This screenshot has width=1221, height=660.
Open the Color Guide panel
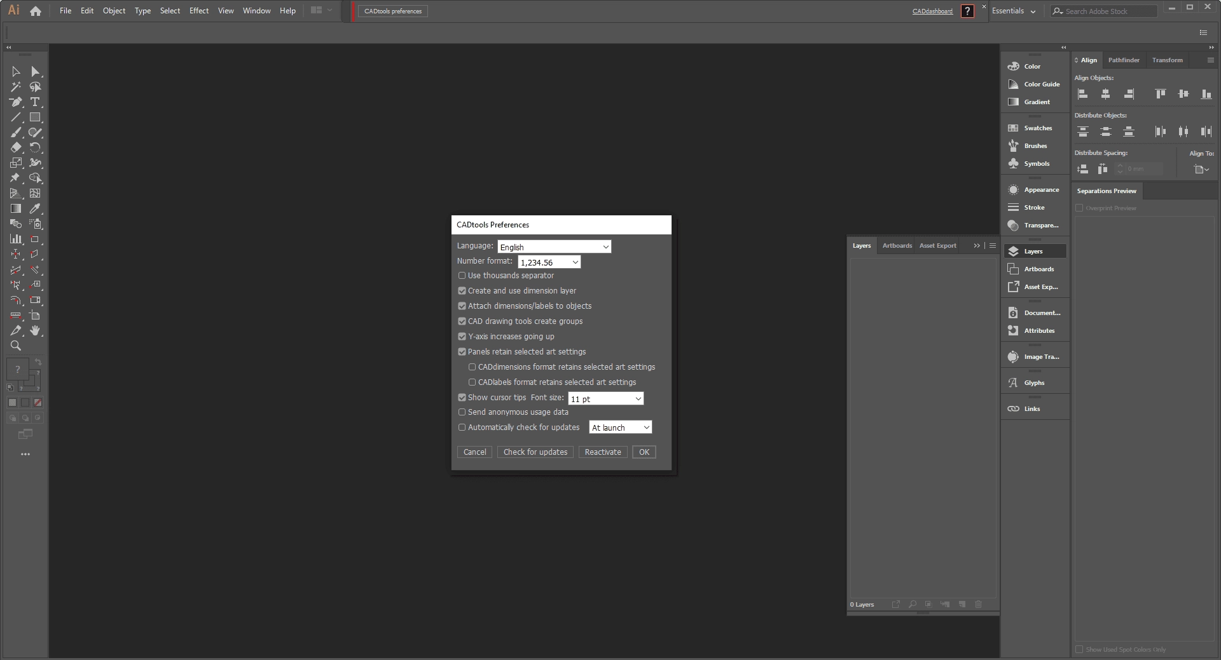coord(1035,84)
